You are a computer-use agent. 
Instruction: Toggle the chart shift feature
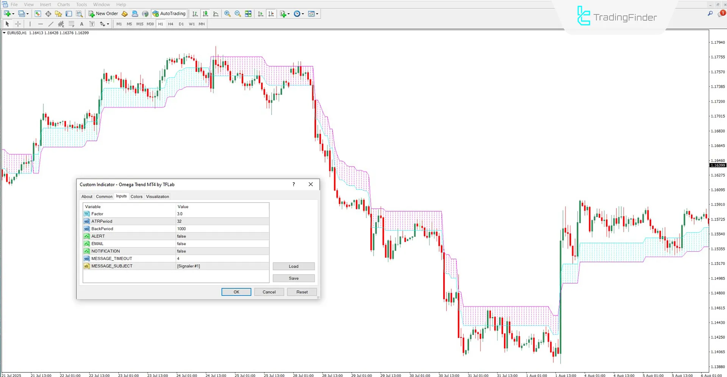coord(271,14)
